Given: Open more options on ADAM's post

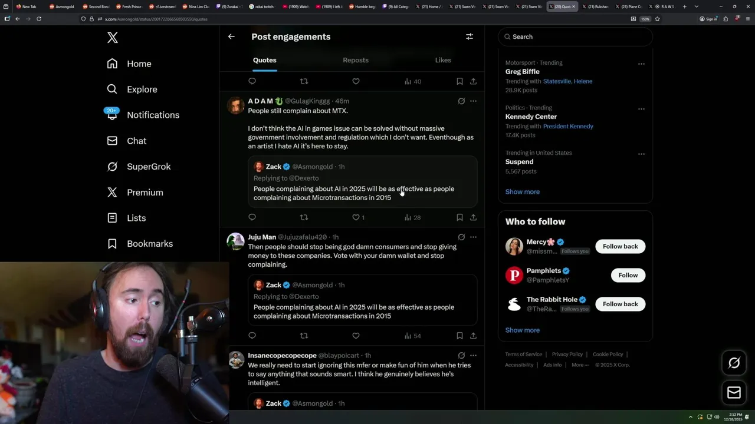Looking at the screenshot, I should (473, 101).
